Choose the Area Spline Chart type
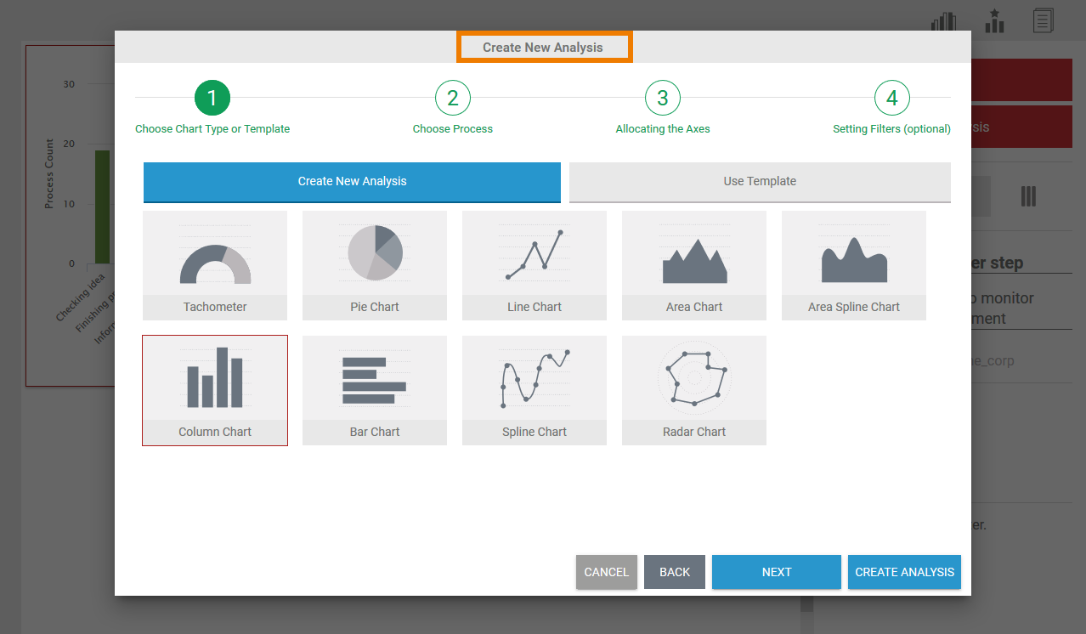Viewport: 1086px width, 634px height. pos(854,265)
